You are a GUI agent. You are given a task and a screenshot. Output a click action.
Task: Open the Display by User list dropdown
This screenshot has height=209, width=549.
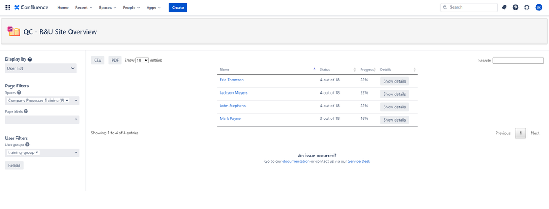pyautogui.click(x=41, y=68)
